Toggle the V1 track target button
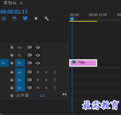 [x=20, y=63]
